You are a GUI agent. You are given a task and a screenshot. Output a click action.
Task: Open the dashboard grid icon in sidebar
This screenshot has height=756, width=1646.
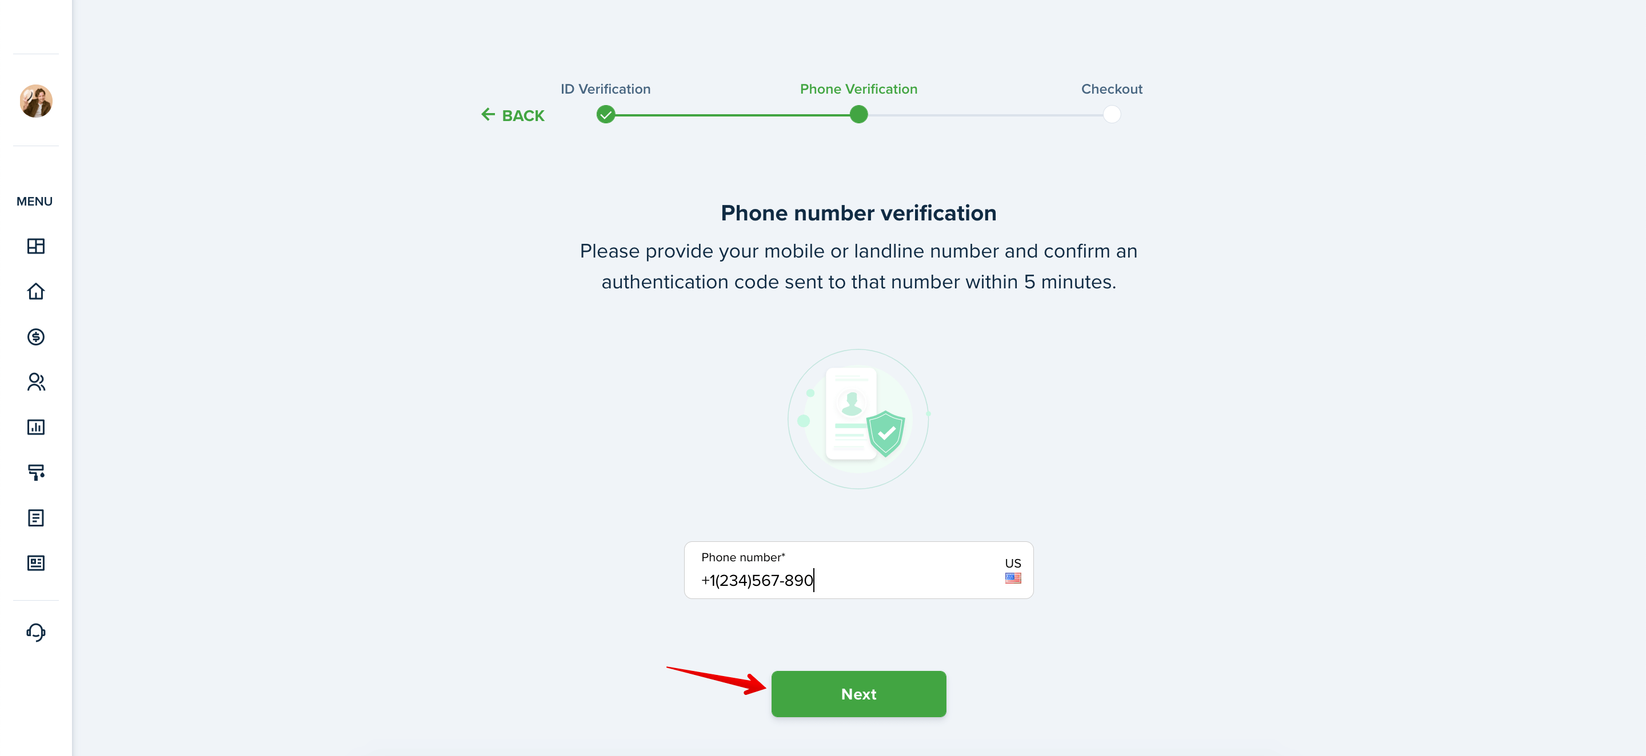tap(36, 247)
